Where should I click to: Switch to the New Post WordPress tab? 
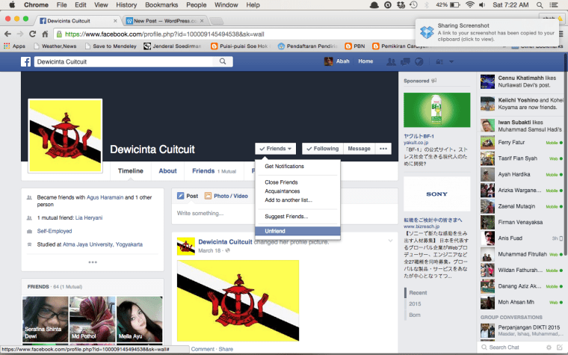pos(165,21)
